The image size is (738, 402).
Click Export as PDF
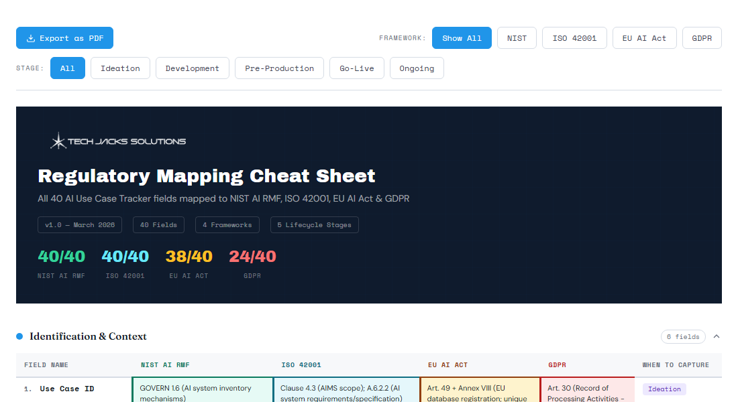click(x=64, y=38)
